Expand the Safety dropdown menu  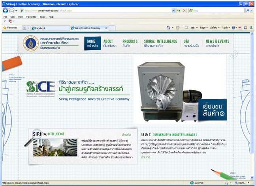point(215,28)
